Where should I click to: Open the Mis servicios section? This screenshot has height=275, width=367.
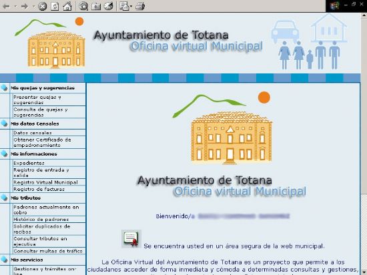(27, 260)
